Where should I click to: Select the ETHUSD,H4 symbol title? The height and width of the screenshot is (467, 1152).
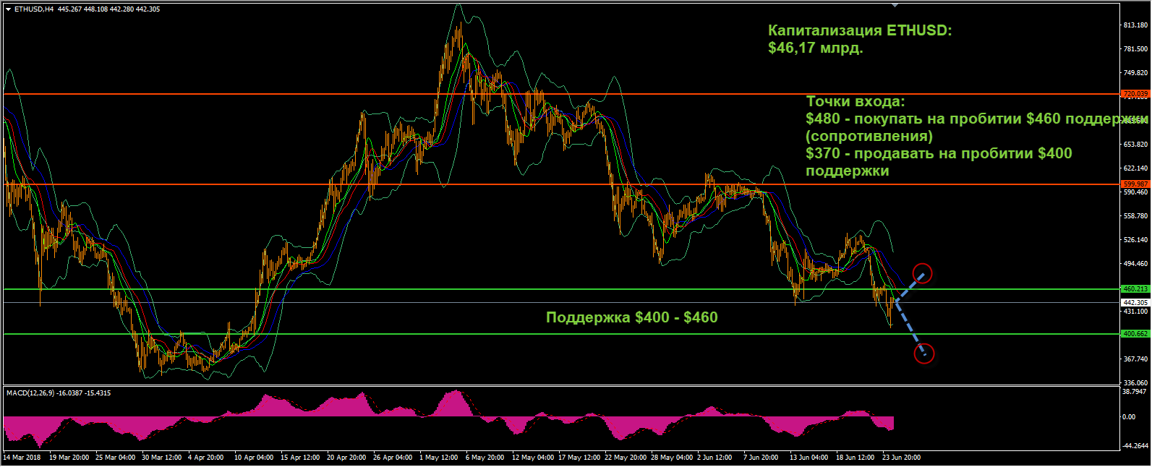(x=34, y=9)
